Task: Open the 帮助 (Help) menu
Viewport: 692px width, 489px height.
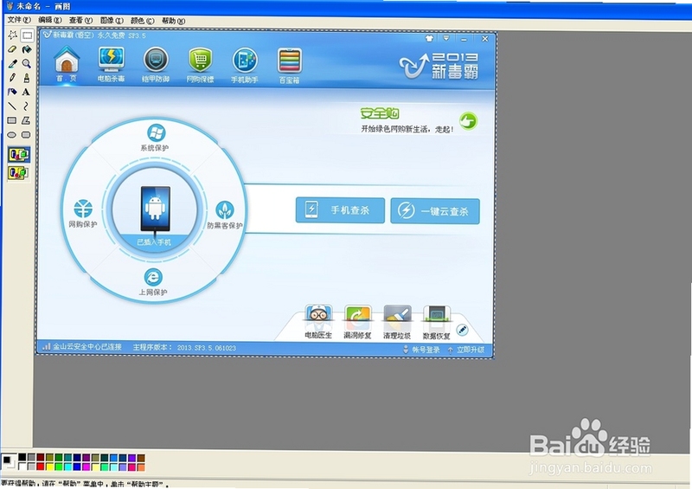Action: pos(174,20)
